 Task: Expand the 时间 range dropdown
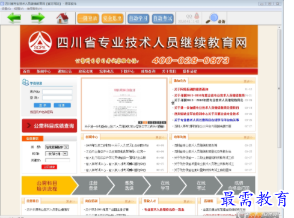pos(57,154)
